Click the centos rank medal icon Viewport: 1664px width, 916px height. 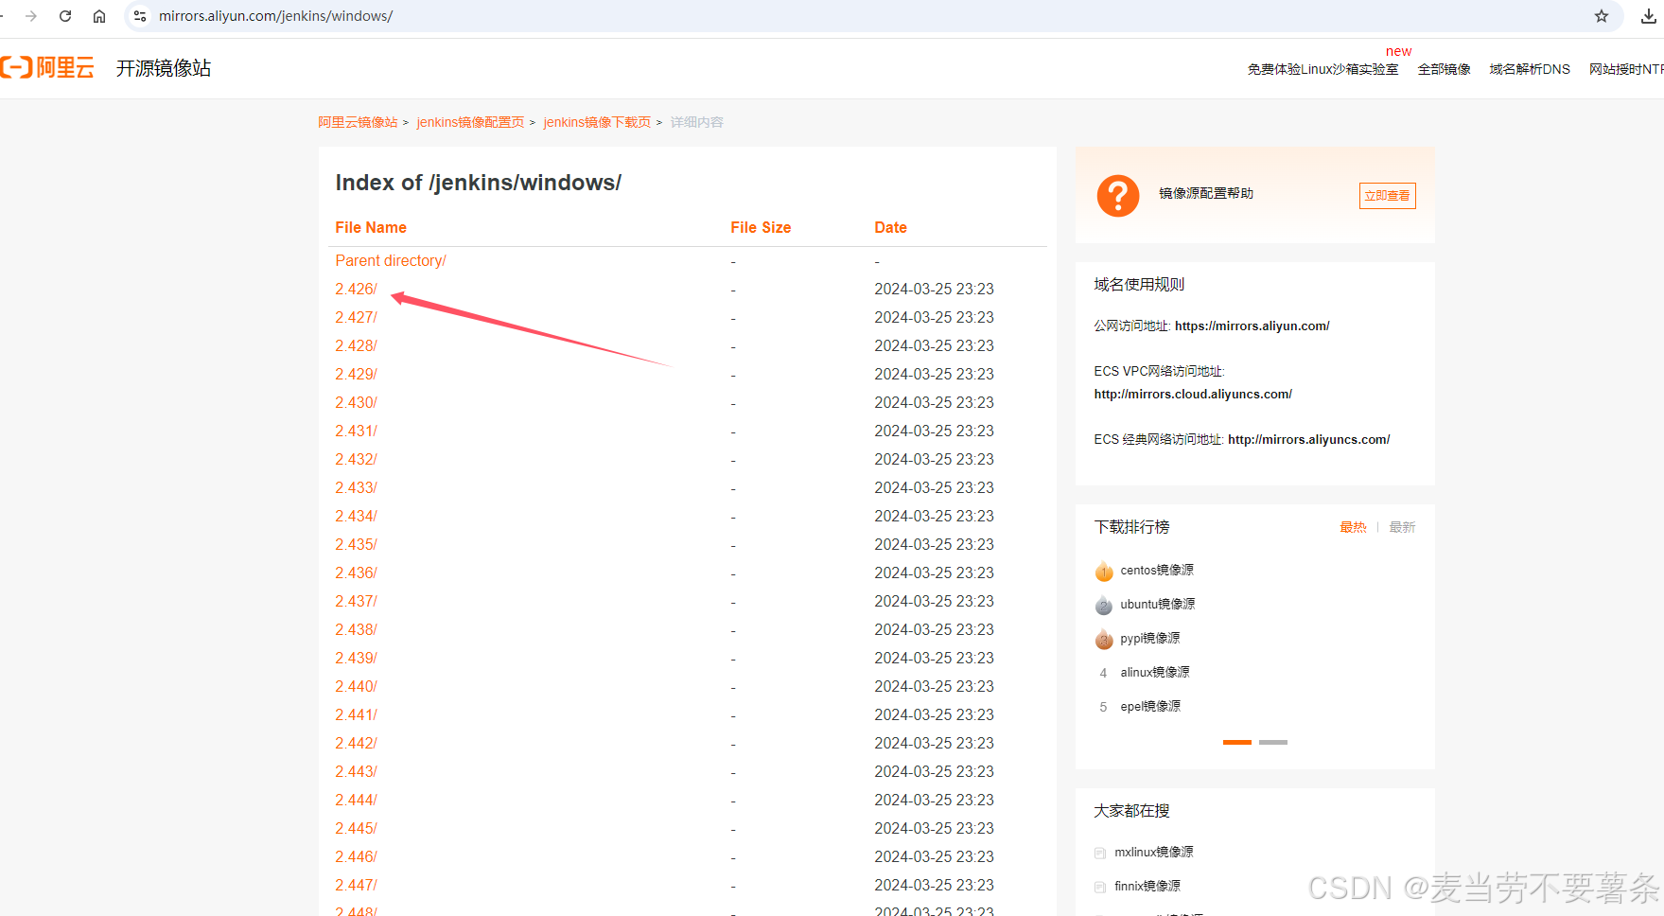tap(1104, 571)
